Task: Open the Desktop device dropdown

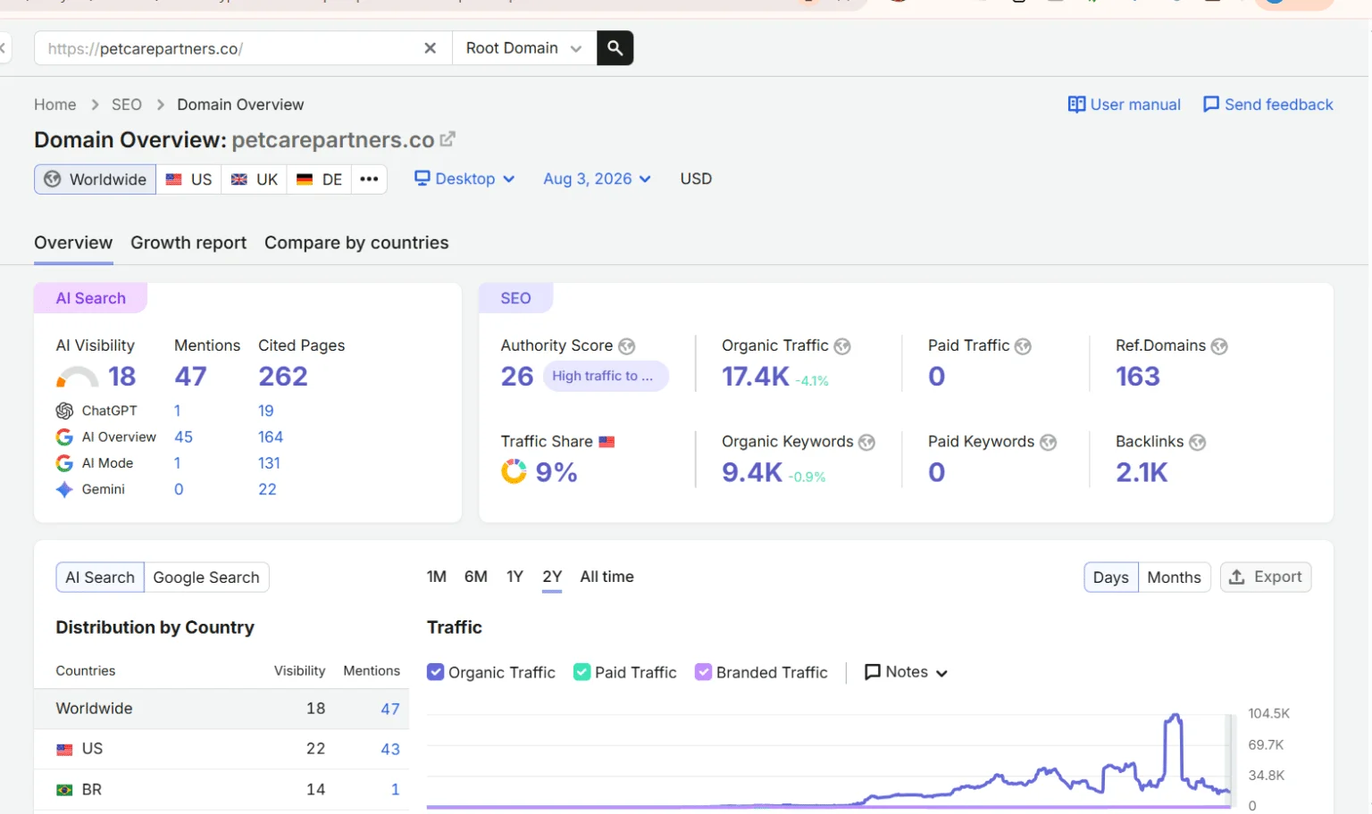Action: pos(464,179)
